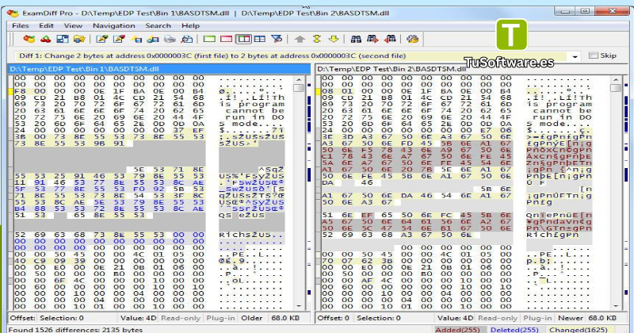Image resolution: width=634 pixels, height=333 pixels.
Task: Go to next difference yellow arrow
Action: pyautogui.click(x=334, y=40)
